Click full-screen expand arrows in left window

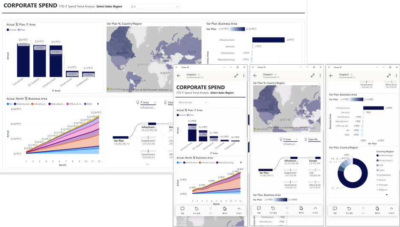(x=236, y=75)
